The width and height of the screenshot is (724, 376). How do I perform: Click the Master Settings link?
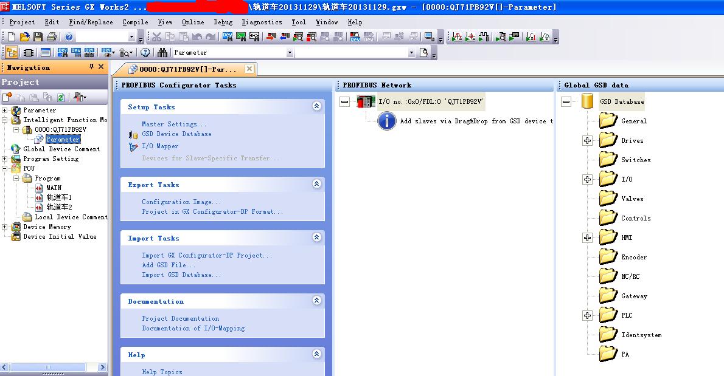pos(174,124)
